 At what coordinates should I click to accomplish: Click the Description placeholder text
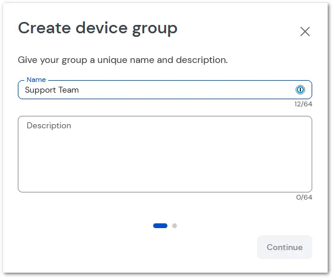[x=49, y=125]
